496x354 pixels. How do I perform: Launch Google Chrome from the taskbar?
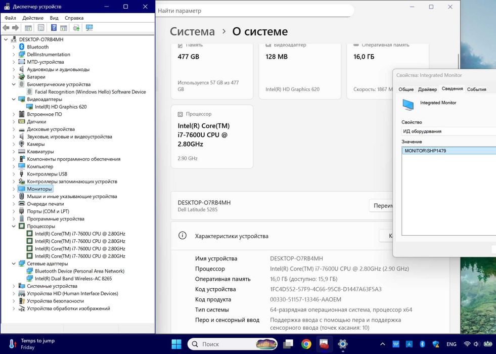coord(306,344)
